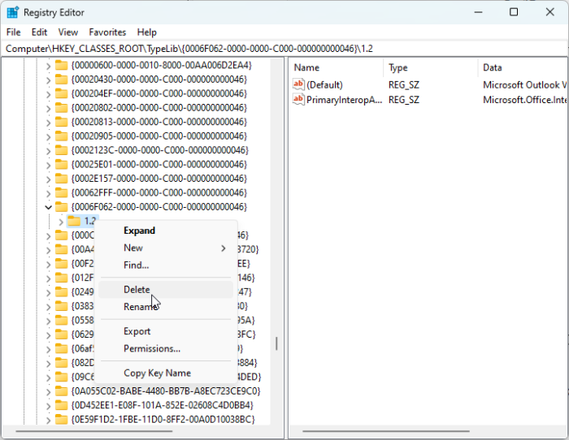Open the Favorites menu

click(107, 32)
